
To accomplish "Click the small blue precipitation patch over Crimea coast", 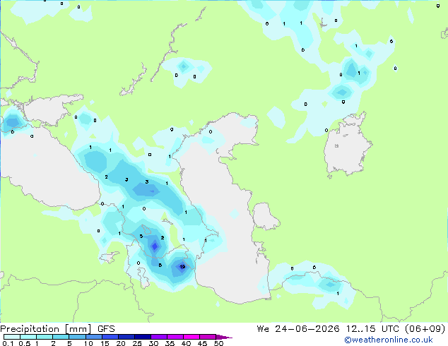I will pyautogui.click(x=12, y=122).
